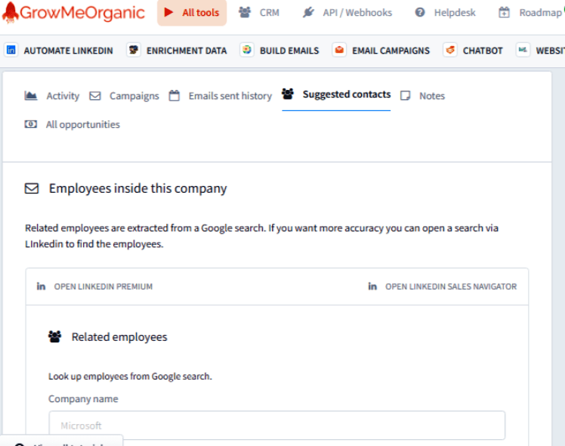Click the All opportunities money icon
Viewport: 565px width, 446px height.
(x=31, y=125)
